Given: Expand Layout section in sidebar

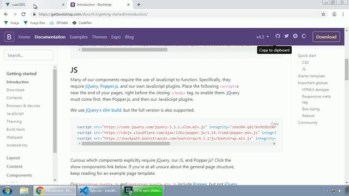Looking at the screenshot, I should coord(13,158).
